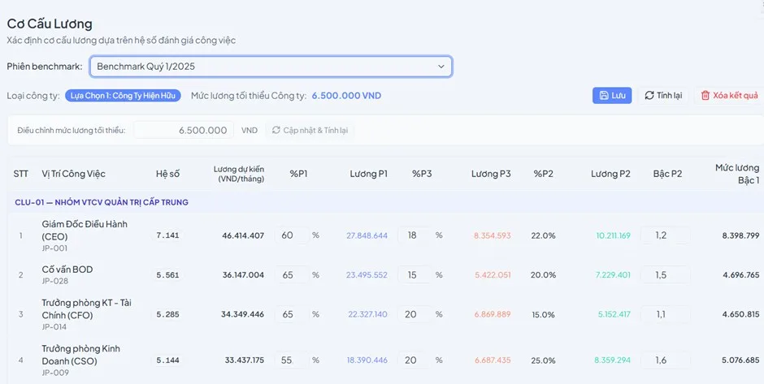Click the Cập nhật & Tính lại button

click(x=310, y=130)
